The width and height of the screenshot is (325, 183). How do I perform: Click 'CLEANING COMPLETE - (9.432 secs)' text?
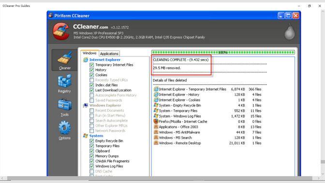pyautogui.click(x=181, y=60)
